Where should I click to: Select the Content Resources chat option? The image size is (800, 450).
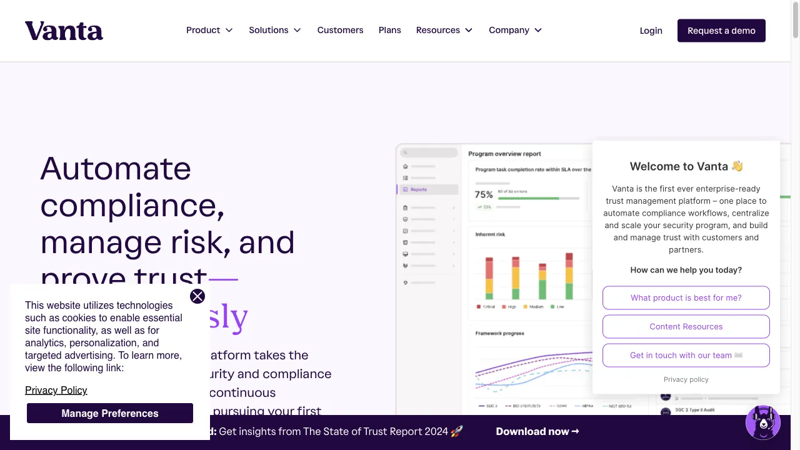tap(686, 326)
